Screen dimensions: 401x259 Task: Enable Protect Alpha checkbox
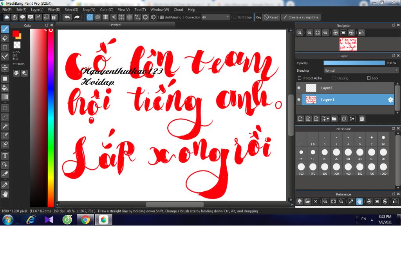[300, 78]
